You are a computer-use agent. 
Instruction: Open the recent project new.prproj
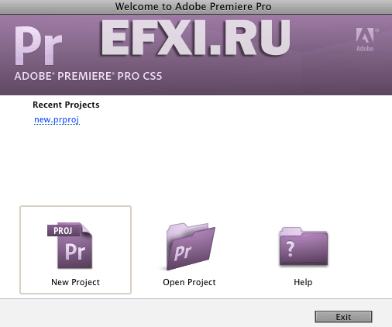point(57,119)
